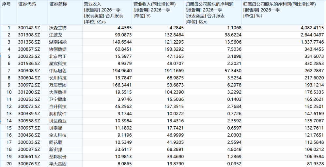Select stock name 沃森生物

(58, 28)
